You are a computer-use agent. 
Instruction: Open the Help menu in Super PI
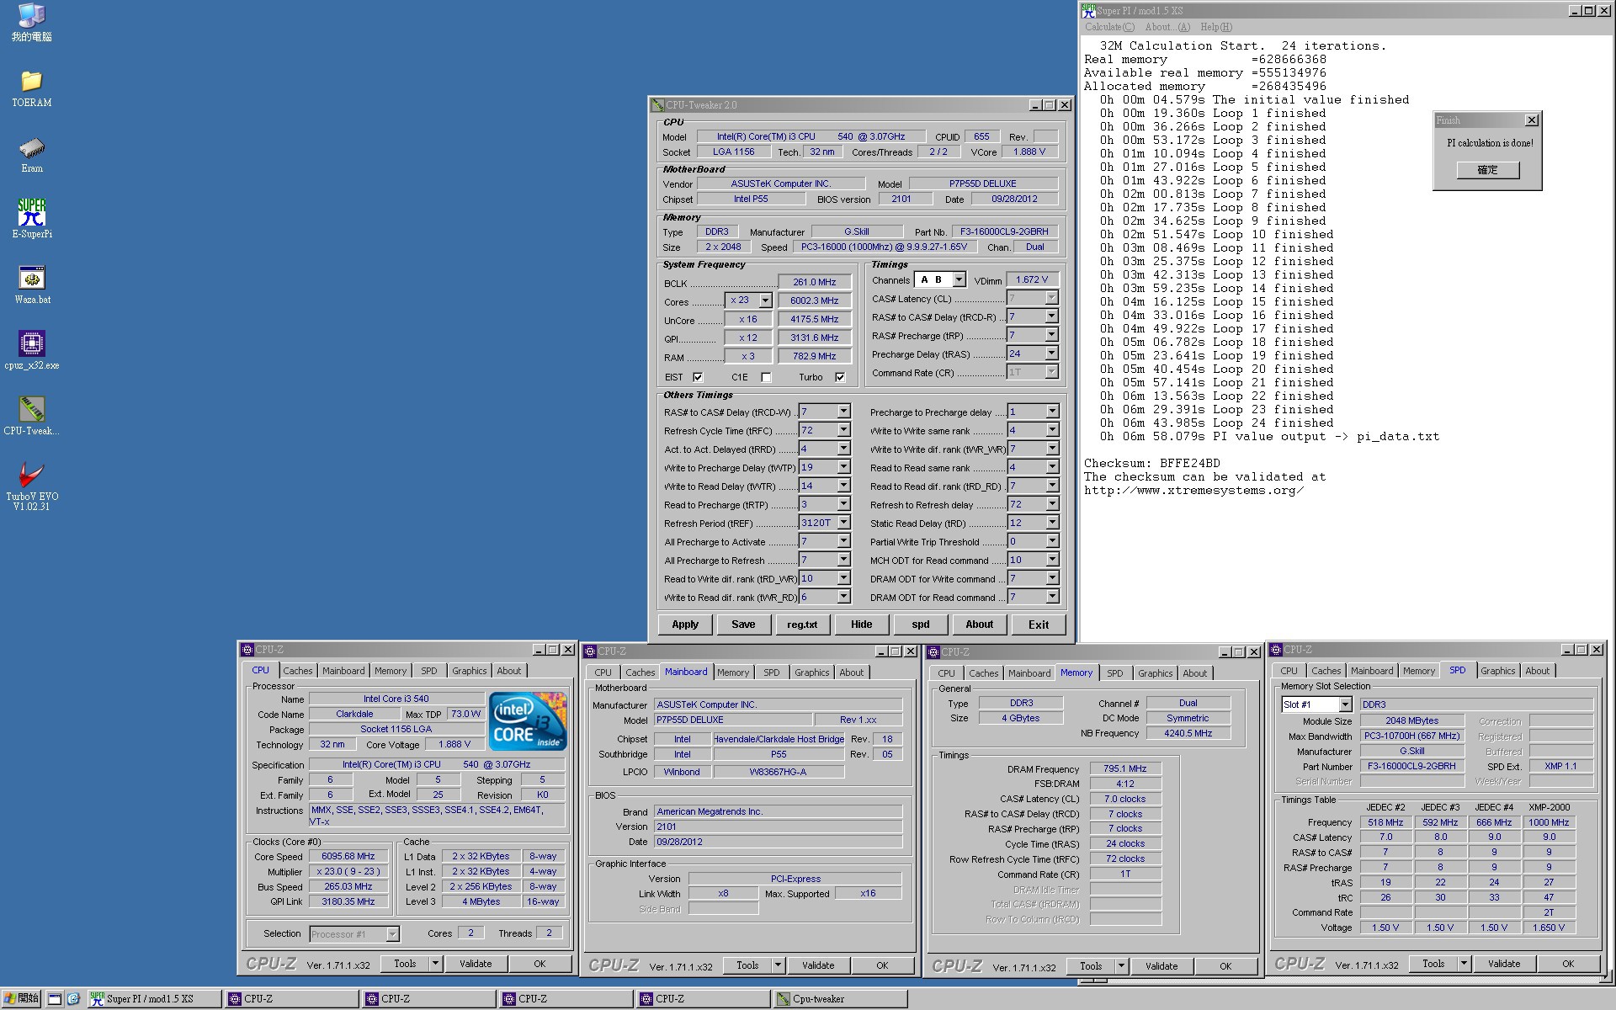point(1215,27)
